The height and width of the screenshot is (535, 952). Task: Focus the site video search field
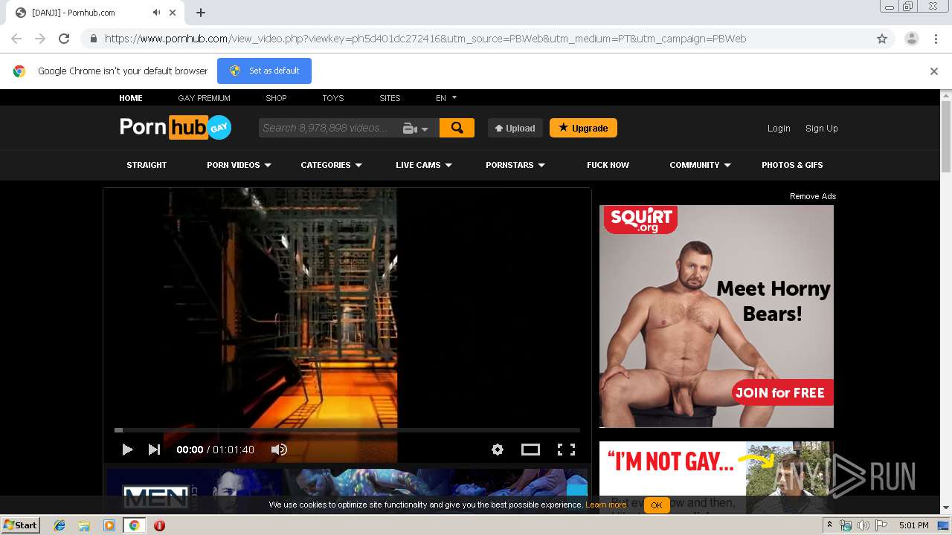click(x=329, y=128)
